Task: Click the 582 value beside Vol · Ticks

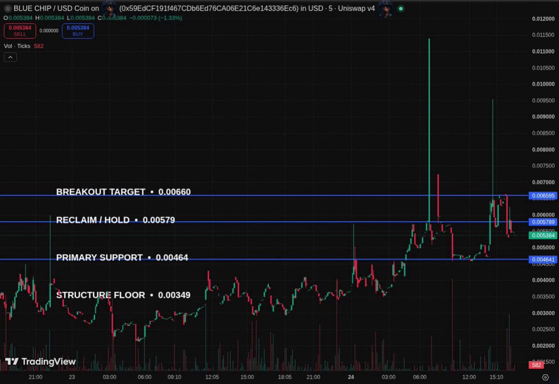Action: [39, 46]
